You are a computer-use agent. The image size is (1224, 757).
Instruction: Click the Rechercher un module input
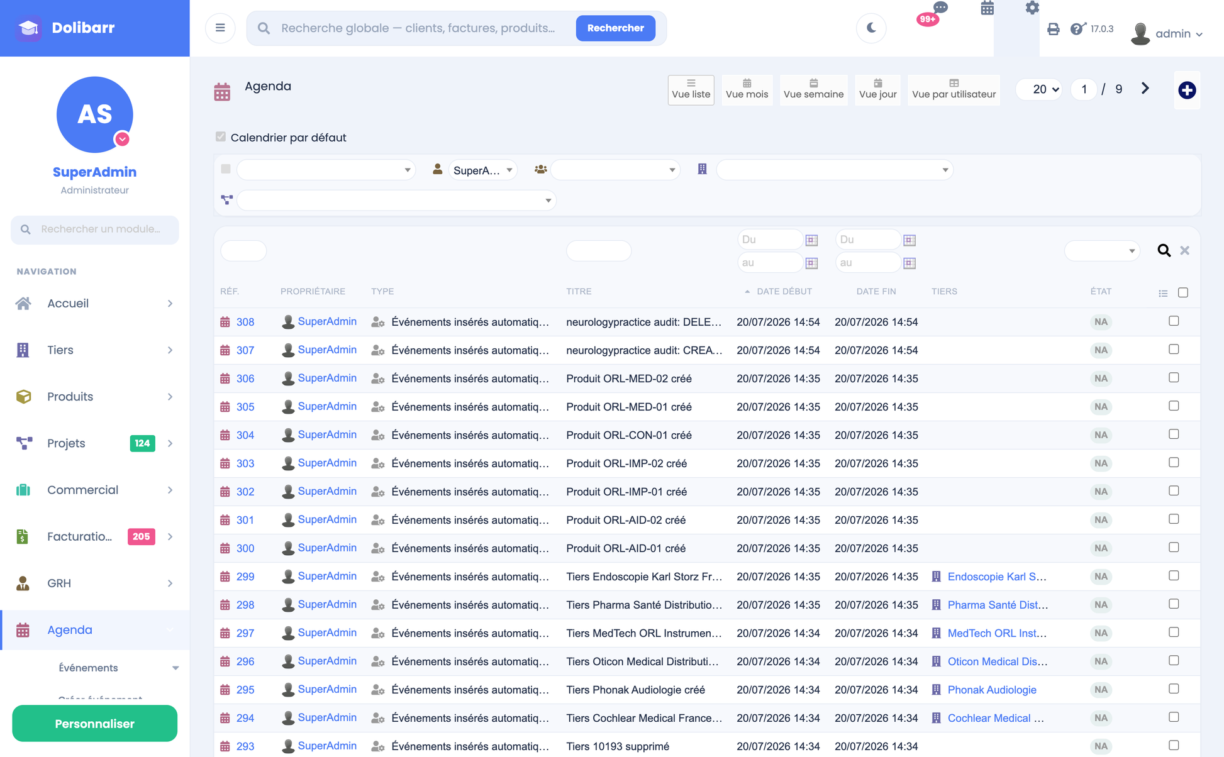click(x=95, y=229)
